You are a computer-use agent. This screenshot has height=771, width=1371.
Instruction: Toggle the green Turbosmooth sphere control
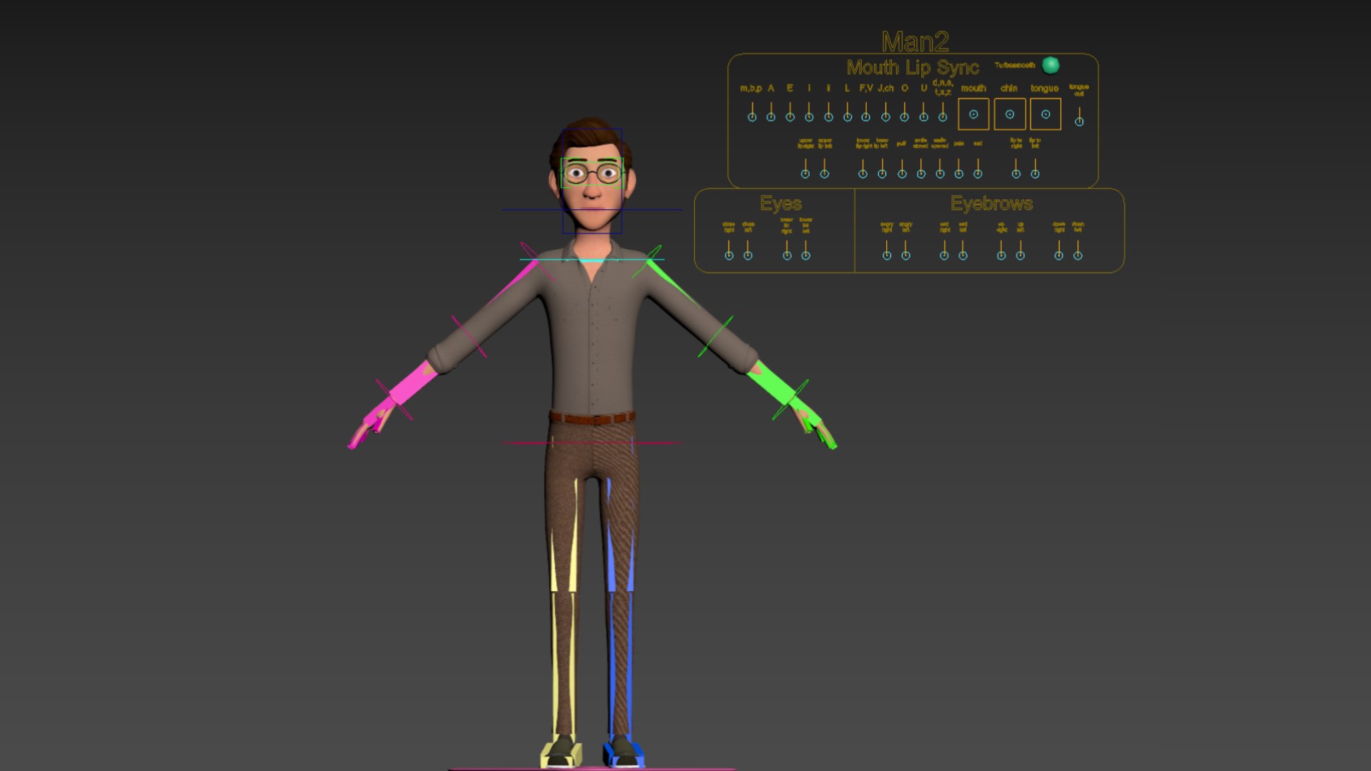coord(1050,66)
